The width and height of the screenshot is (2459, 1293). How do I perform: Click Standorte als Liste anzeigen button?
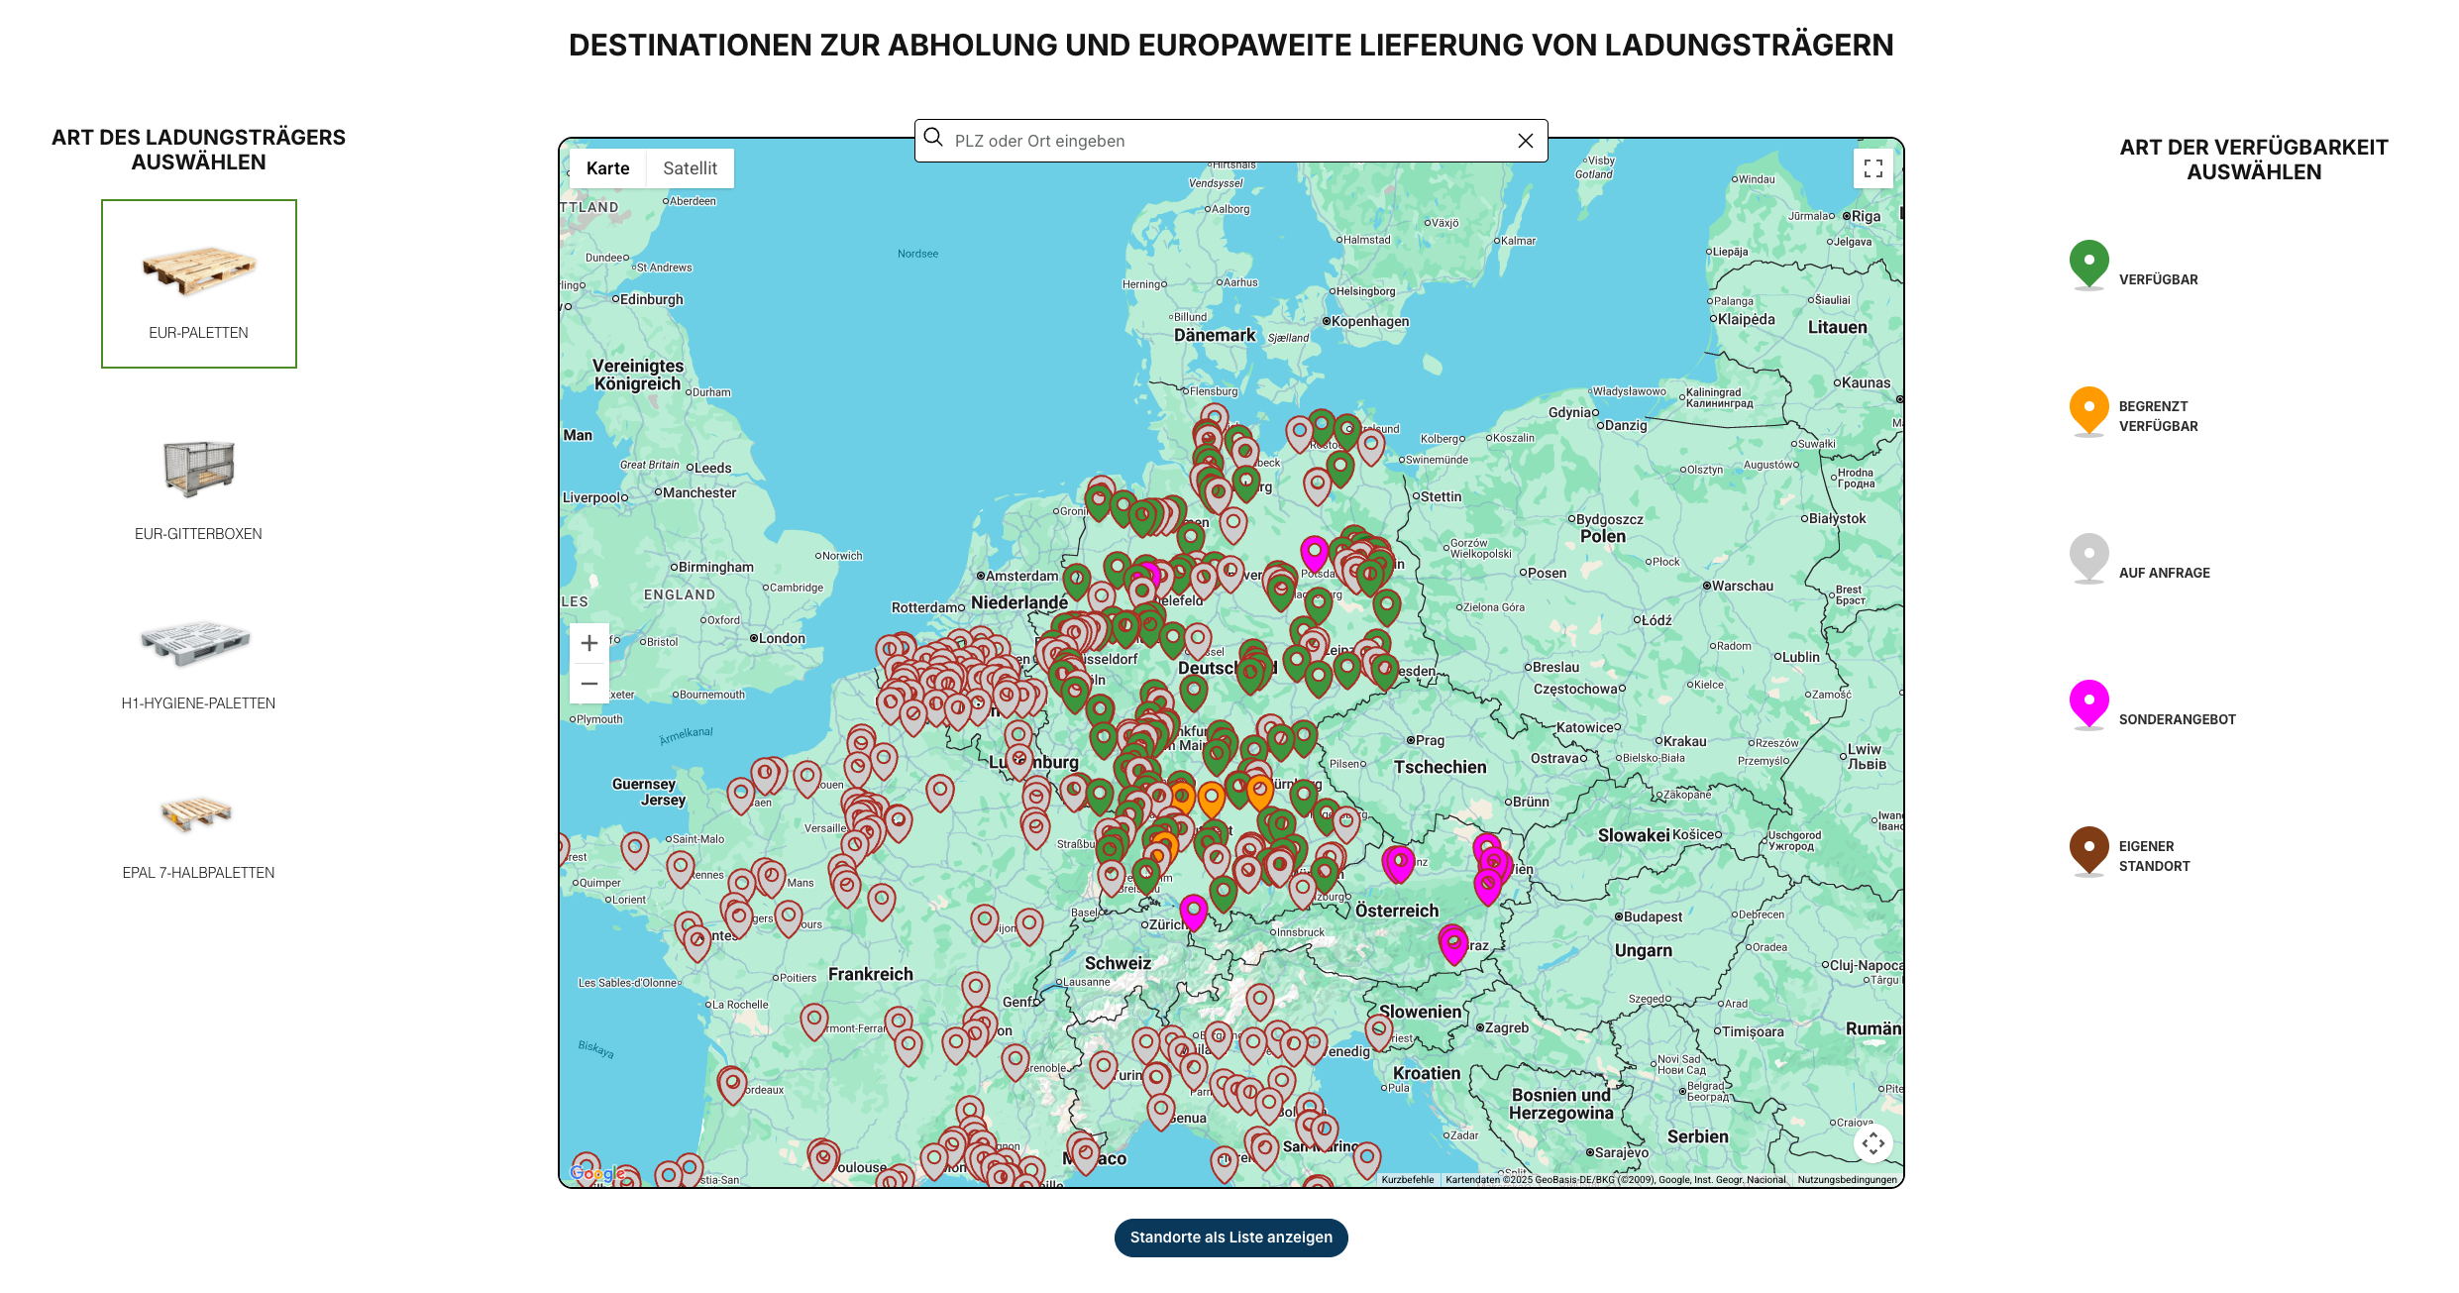[x=1230, y=1238]
